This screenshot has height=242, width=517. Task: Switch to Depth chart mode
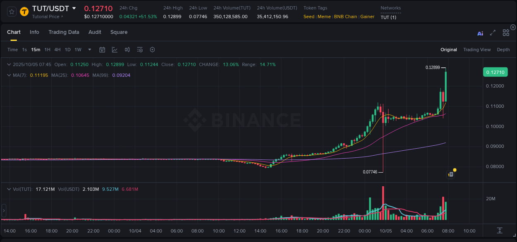(x=503, y=50)
